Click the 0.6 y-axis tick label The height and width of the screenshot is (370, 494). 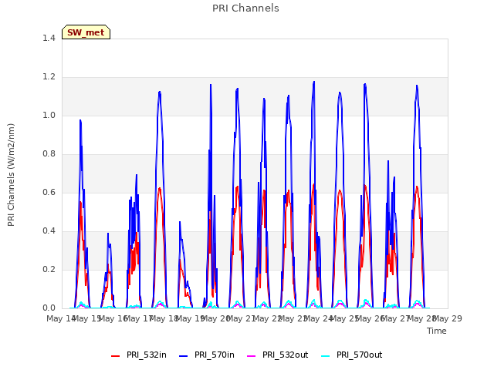pos(49,192)
